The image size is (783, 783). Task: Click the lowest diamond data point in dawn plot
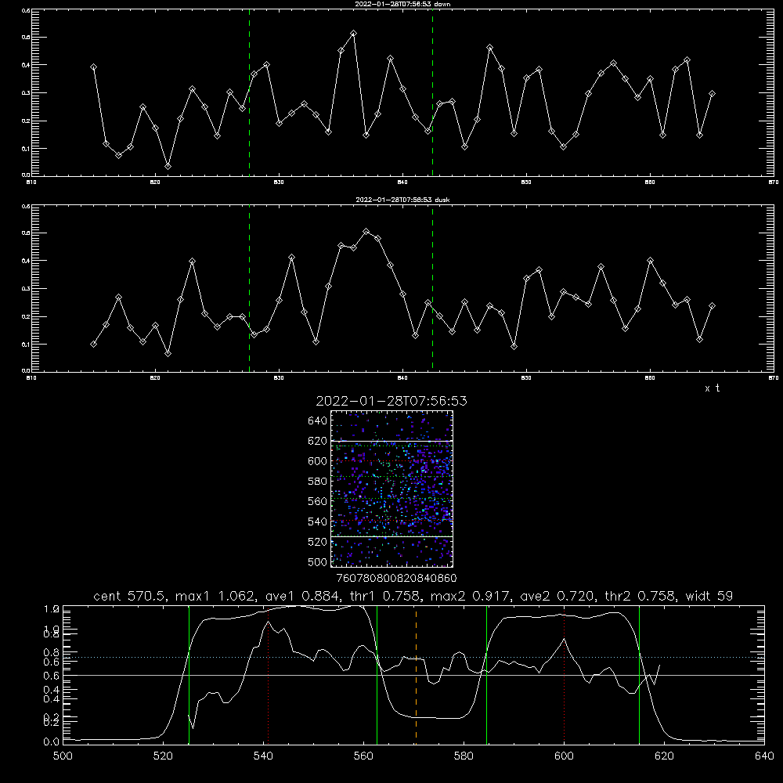[x=168, y=166]
